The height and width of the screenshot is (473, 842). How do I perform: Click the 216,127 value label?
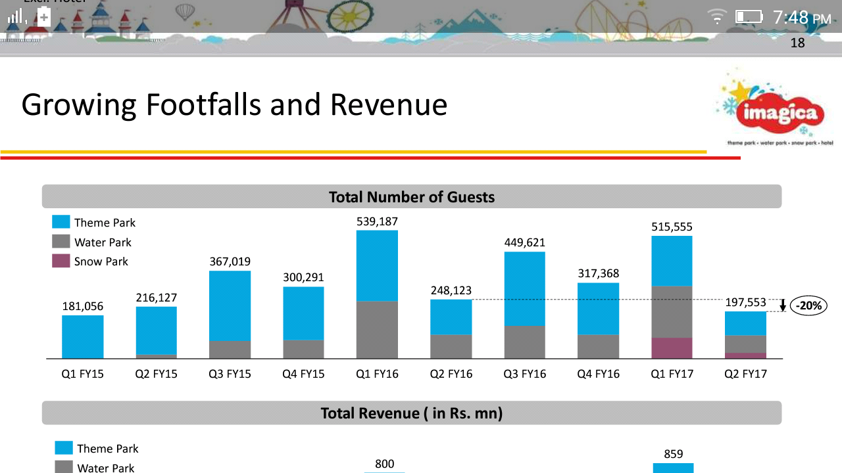pyautogui.click(x=157, y=298)
